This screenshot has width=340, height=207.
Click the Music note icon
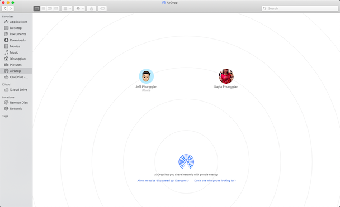click(6, 52)
